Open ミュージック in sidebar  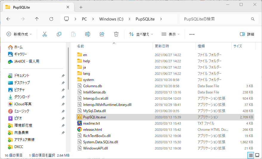[x=18, y=111]
